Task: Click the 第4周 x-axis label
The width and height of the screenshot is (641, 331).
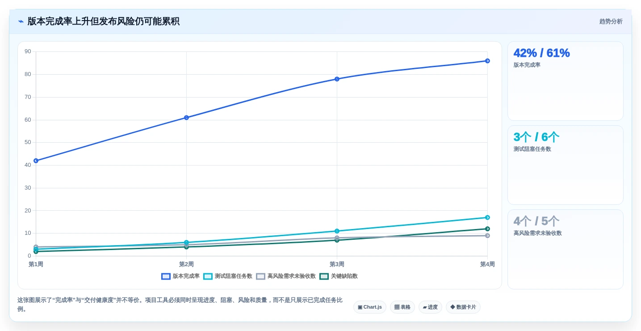Action: (x=487, y=264)
